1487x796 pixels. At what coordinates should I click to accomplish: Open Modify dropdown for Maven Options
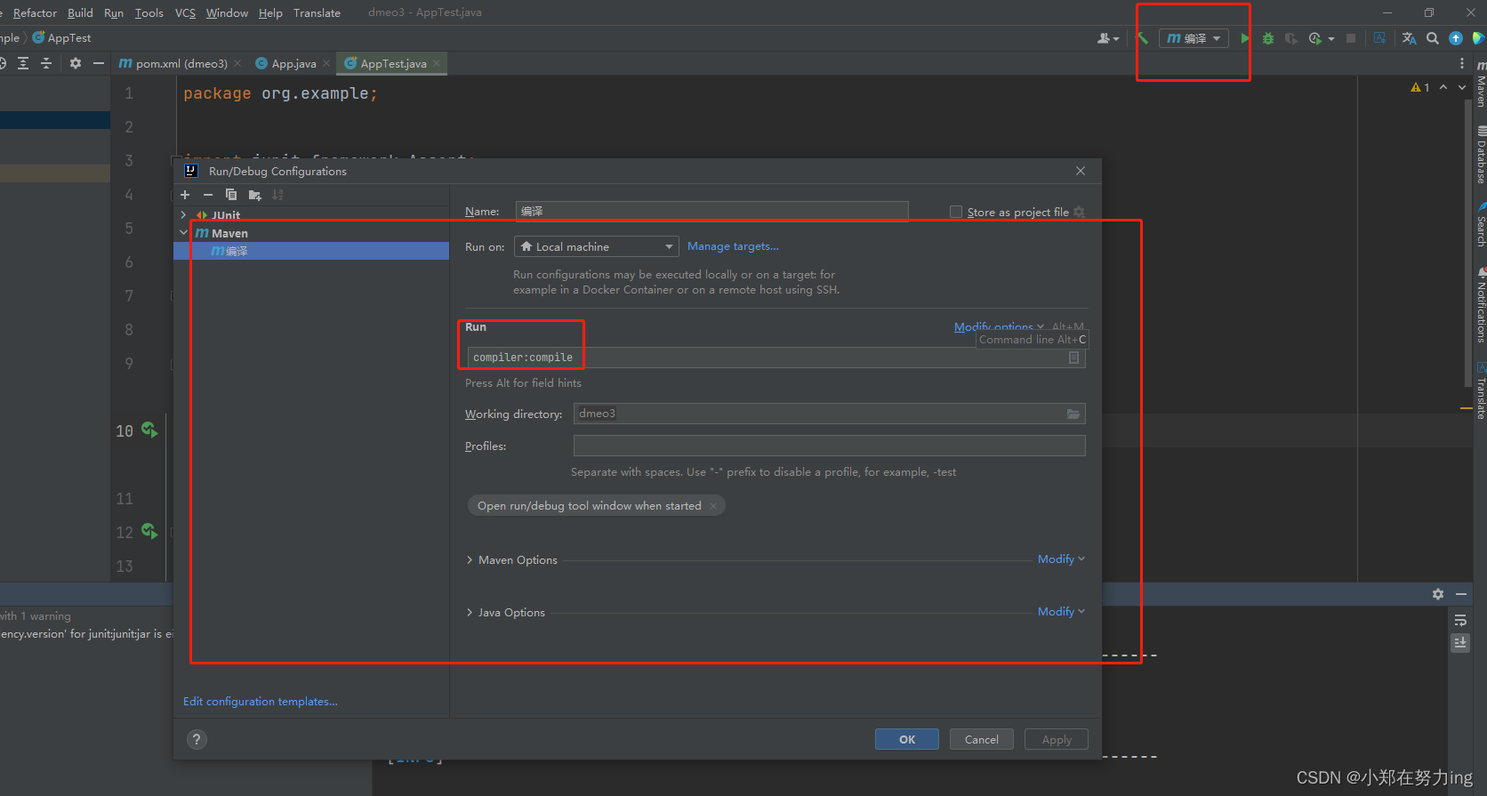click(x=1061, y=559)
